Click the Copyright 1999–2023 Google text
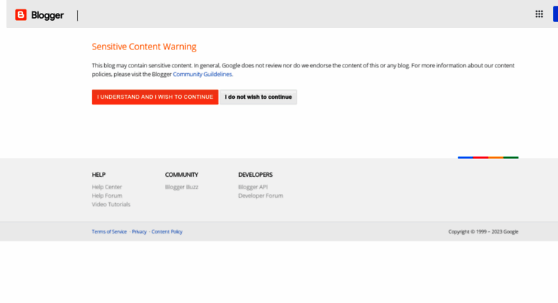558x303 pixels. 483,231
